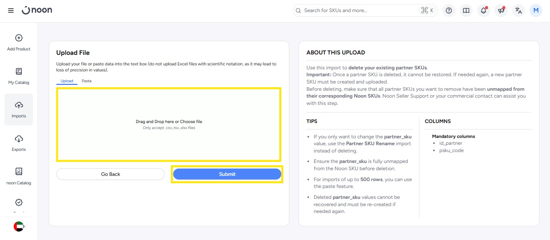Open the documentation book icon
550x240 pixels.
tap(466, 10)
